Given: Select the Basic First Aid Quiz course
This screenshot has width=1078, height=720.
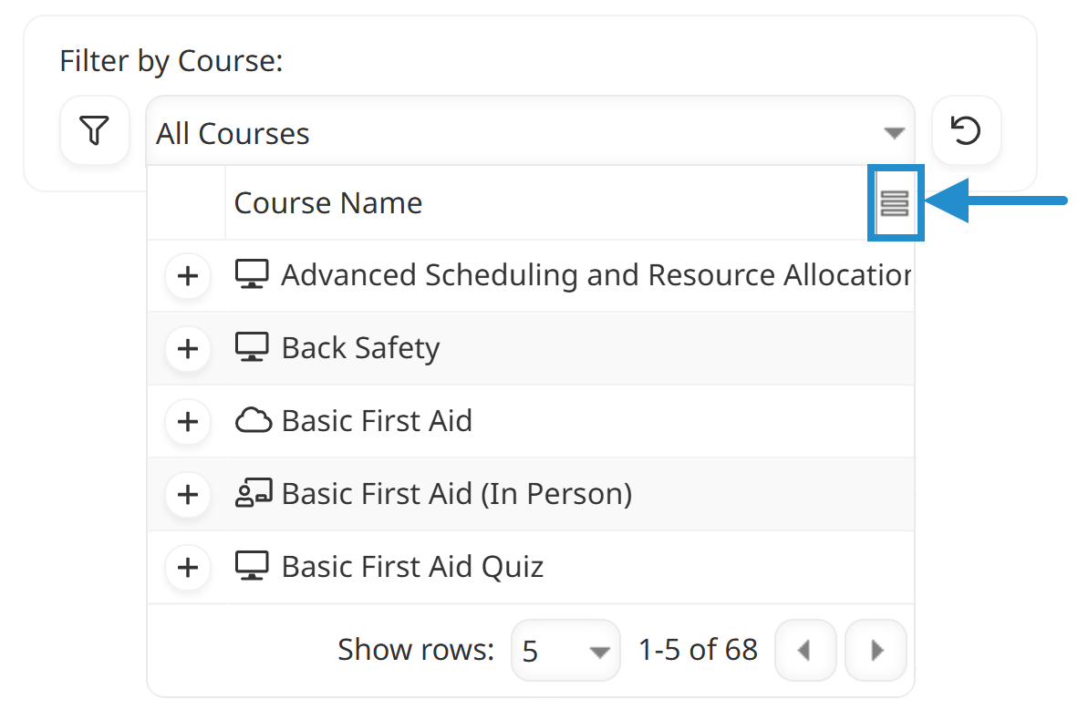Looking at the screenshot, I should click(412, 567).
